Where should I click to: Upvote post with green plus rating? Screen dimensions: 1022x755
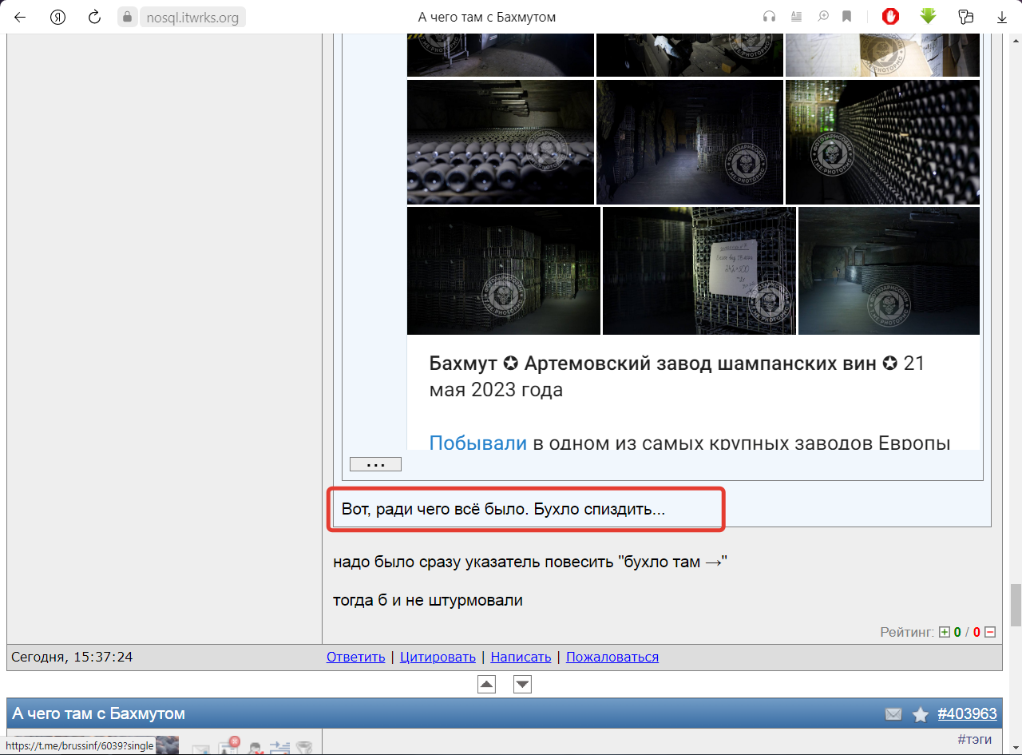click(x=945, y=632)
